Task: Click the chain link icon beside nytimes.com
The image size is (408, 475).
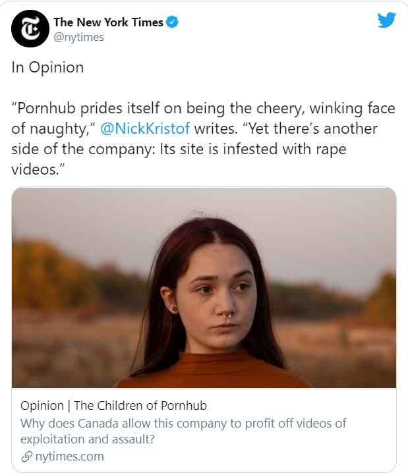Action: tap(26, 456)
